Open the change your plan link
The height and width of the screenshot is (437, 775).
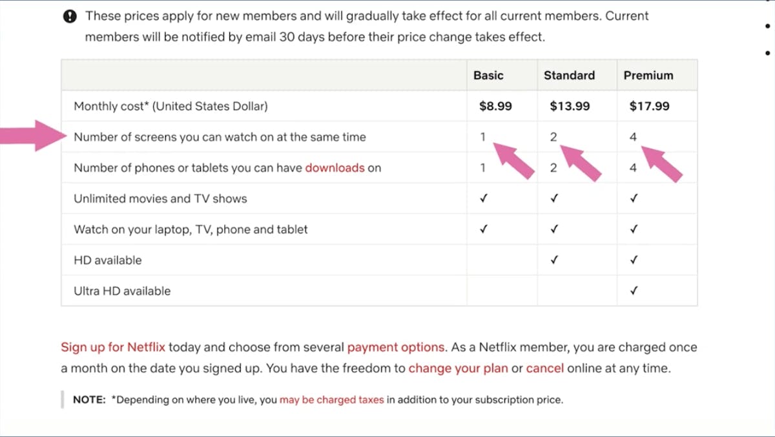click(x=458, y=369)
